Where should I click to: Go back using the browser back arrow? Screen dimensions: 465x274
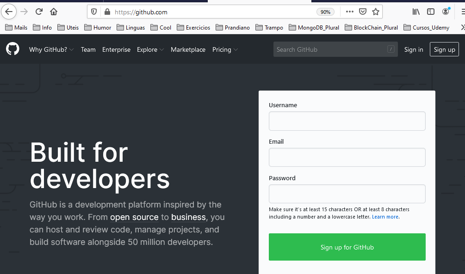point(9,12)
